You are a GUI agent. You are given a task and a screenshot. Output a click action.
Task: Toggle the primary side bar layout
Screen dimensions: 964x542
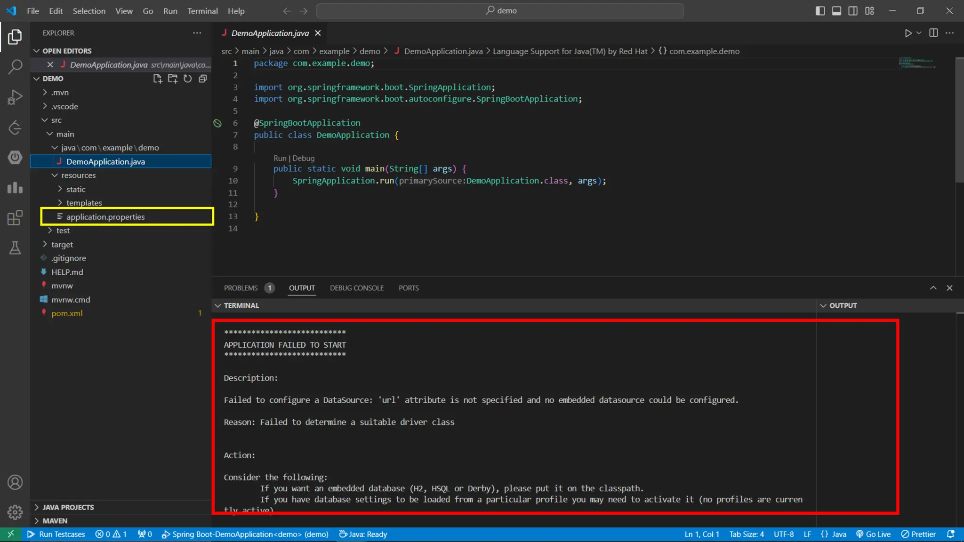tap(820, 11)
